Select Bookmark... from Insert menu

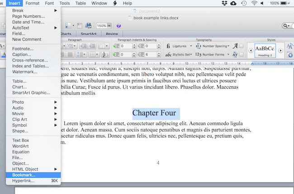(x=33, y=175)
